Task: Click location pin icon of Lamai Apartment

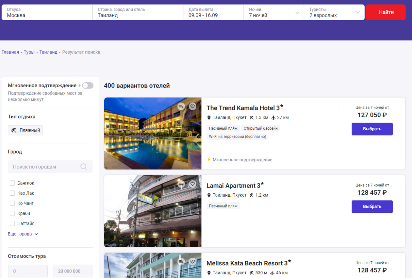Action: [x=209, y=195]
